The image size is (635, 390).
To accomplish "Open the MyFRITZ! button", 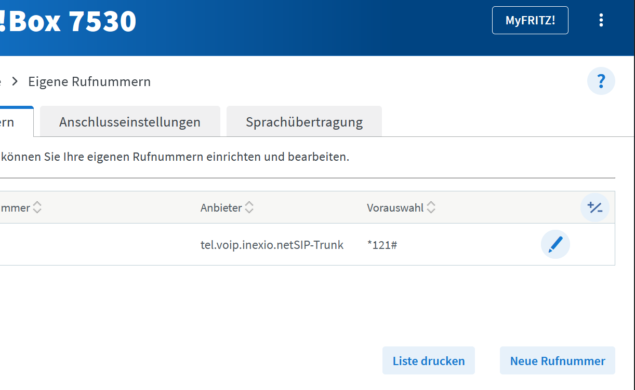I will pyautogui.click(x=530, y=20).
